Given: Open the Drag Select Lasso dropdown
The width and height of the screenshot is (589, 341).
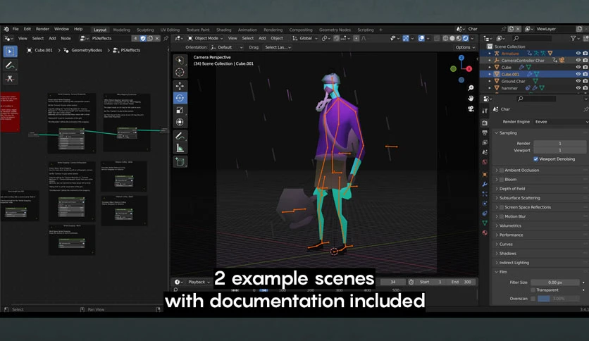Looking at the screenshot, I should point(277,47).
